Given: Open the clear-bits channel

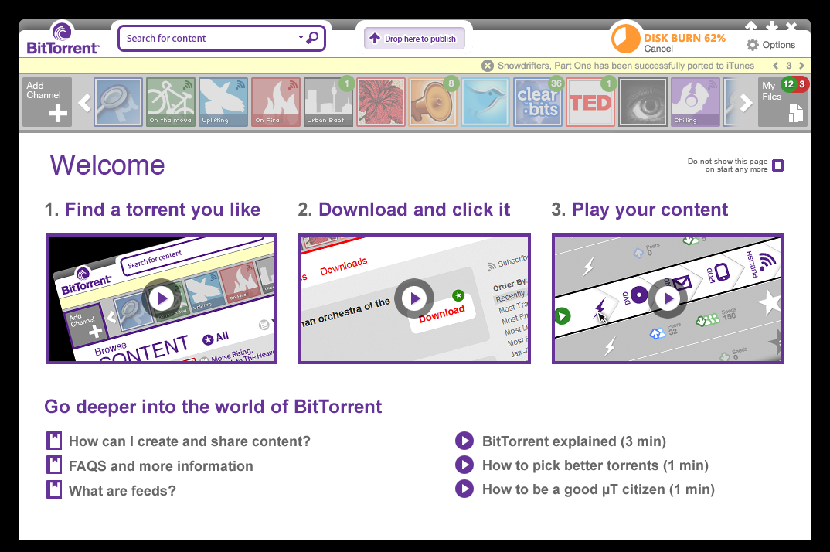Looking at the screenshot, I should tap(537, 102).
